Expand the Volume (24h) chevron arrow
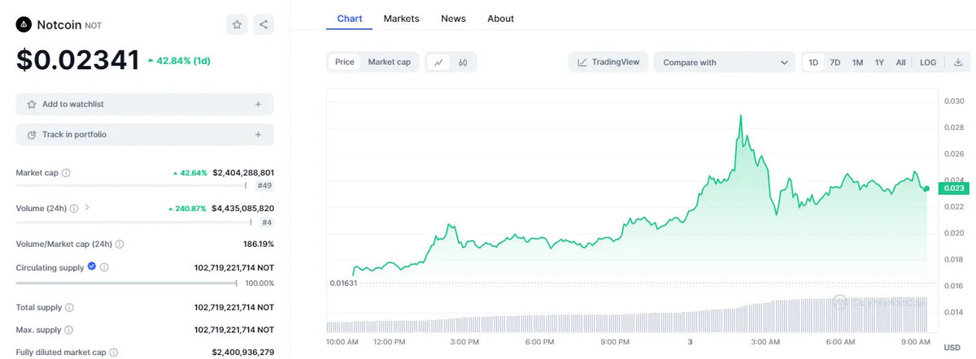976x359 pixels. point(87,208)
